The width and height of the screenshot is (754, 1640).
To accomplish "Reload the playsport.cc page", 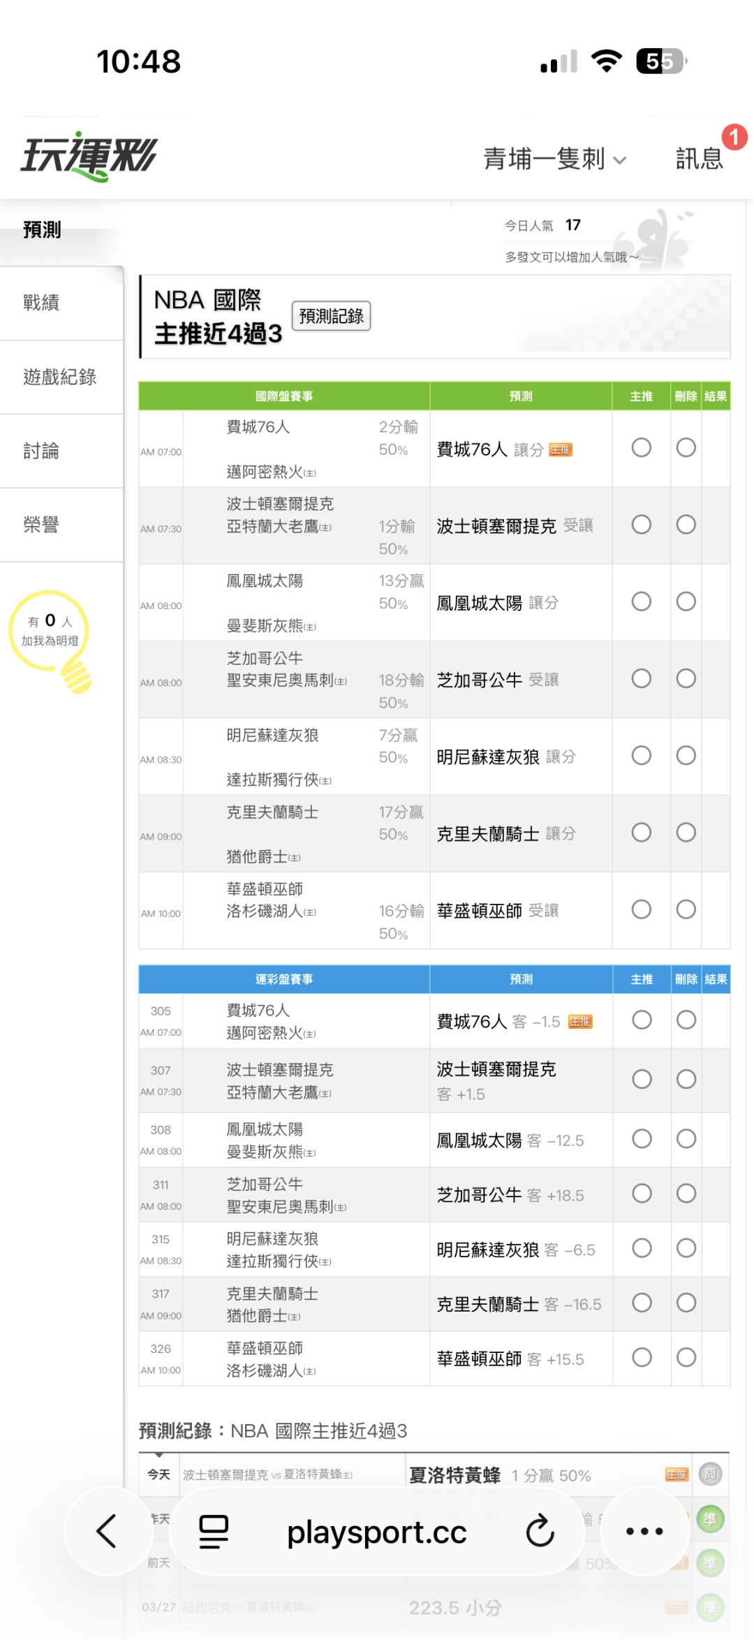I will pyautogui.click(x=540, y=1531).
